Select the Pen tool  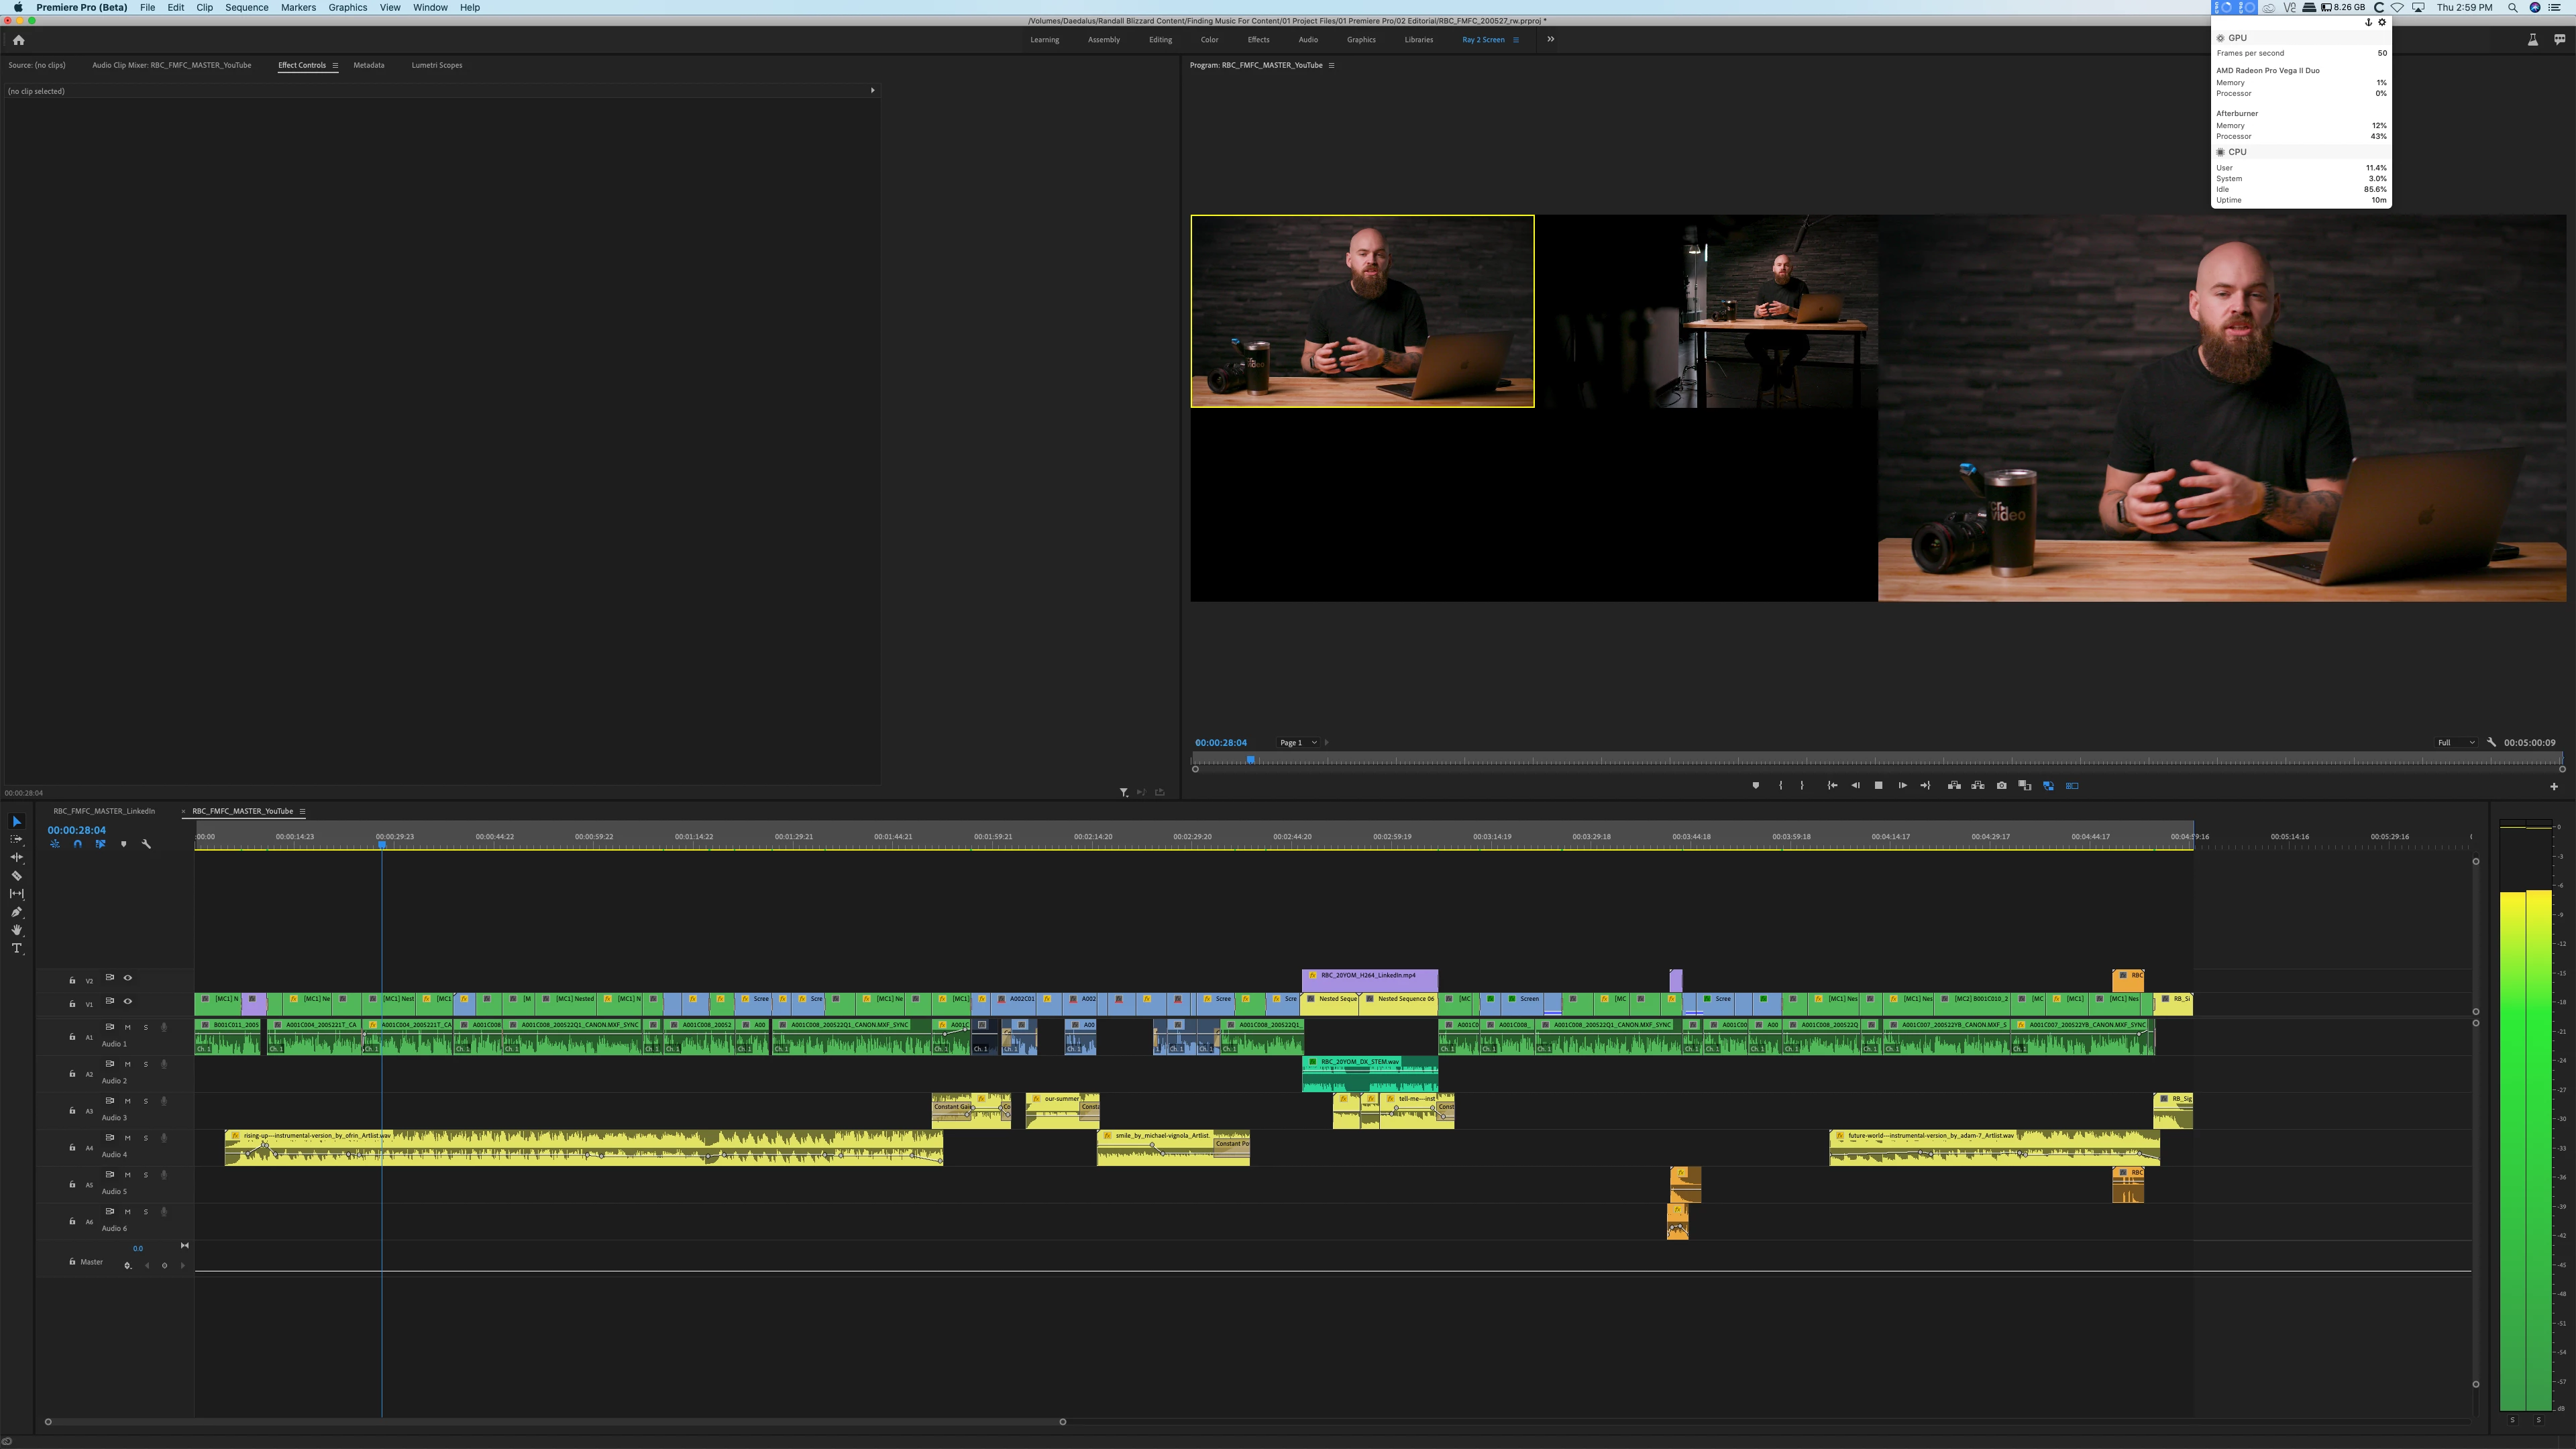coord(16,912)
